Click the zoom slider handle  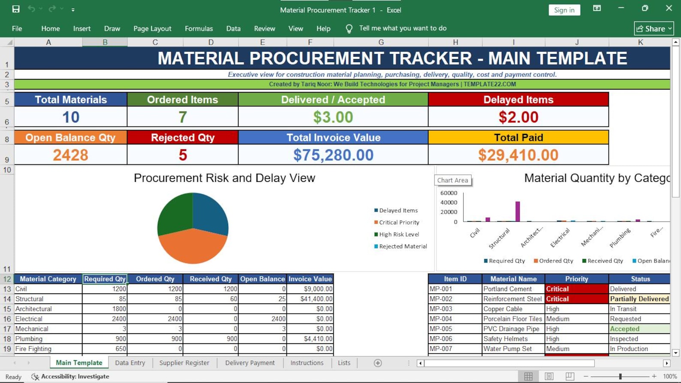coord(620,376)
